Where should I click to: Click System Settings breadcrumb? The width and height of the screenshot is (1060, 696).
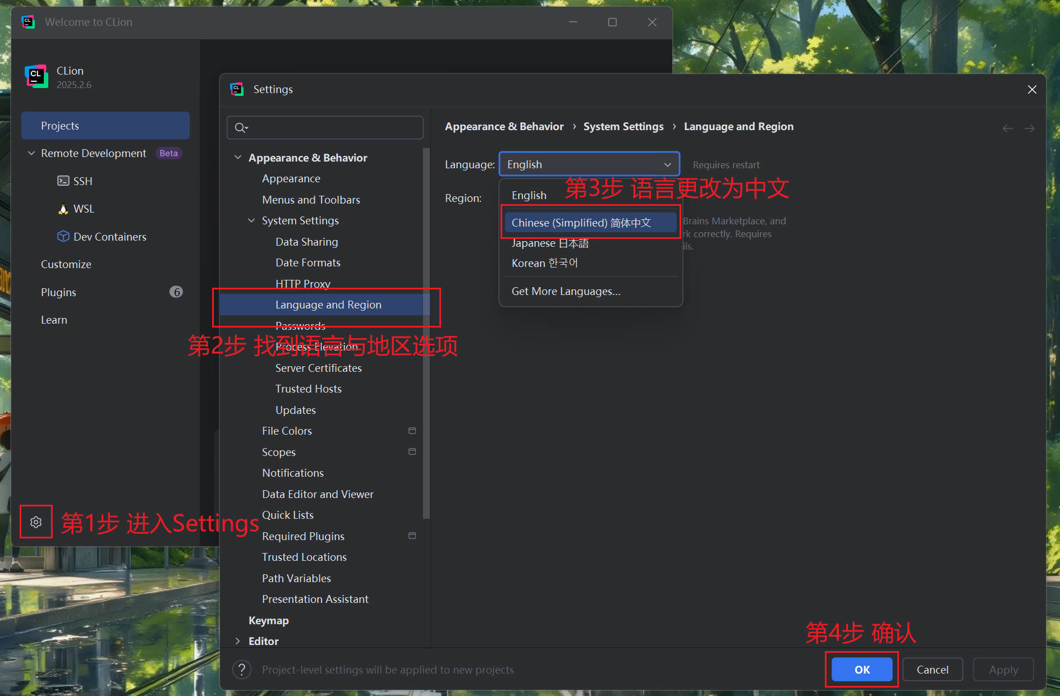(x=623, y=127)
